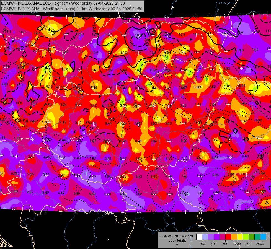
Task: Click the grid value 7.49
Action: click(x=94, y=70)
